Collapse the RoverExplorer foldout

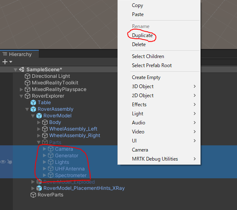click(x=22, y=96)
